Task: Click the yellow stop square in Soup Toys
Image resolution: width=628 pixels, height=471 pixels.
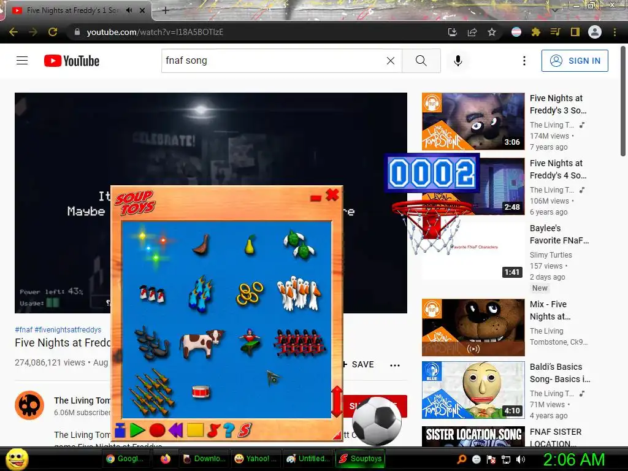Action: pos(195,430)
